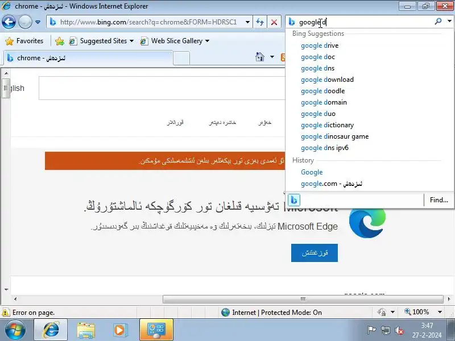The height and width of the screenshot is (341, 455).
Task: Open the Windows Start menu orb
Action: [x=15, y=330]
